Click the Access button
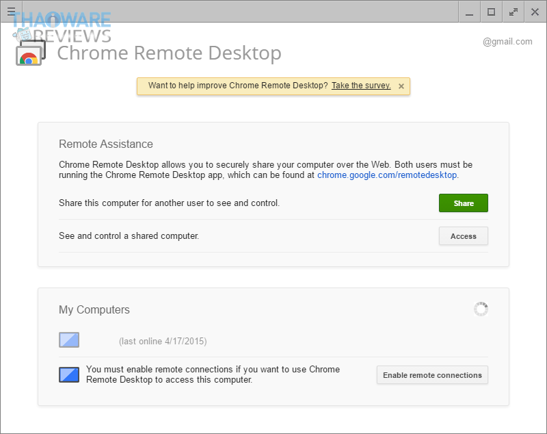The width and height of the screenshot is (547, 434). (x=464, y=236)
